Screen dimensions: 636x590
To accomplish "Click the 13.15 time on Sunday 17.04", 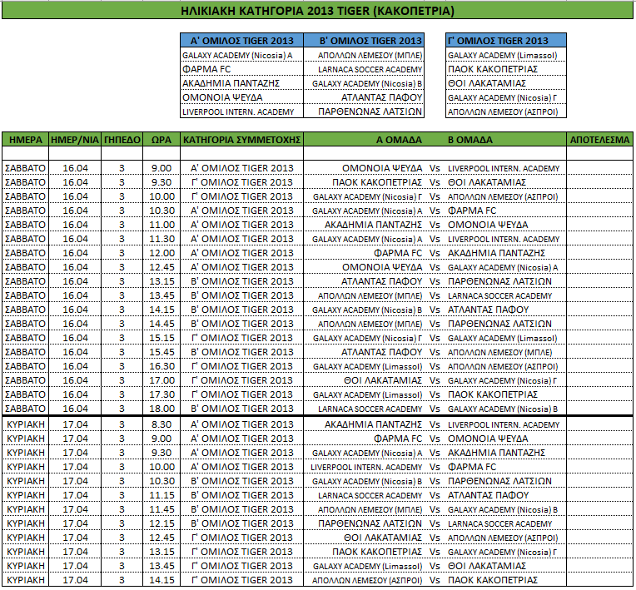I will (161, 552).
